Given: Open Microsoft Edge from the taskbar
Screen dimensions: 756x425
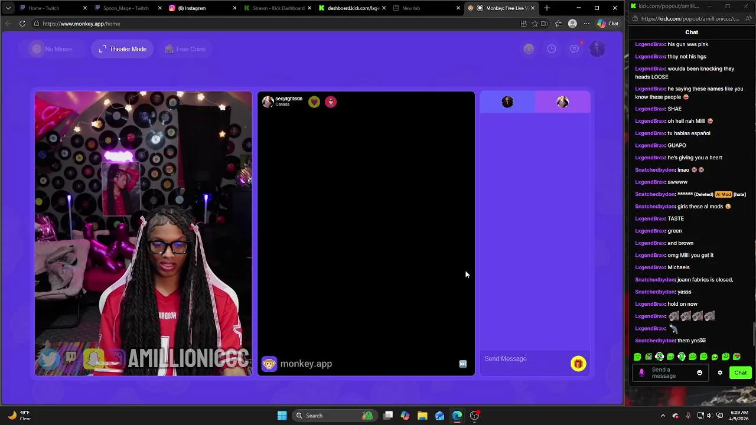Looking at the screenshot, I should 457,416.
